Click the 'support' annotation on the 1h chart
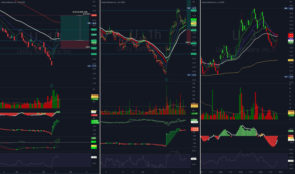This screenshot has height=174, width=295. pos(188,42)
